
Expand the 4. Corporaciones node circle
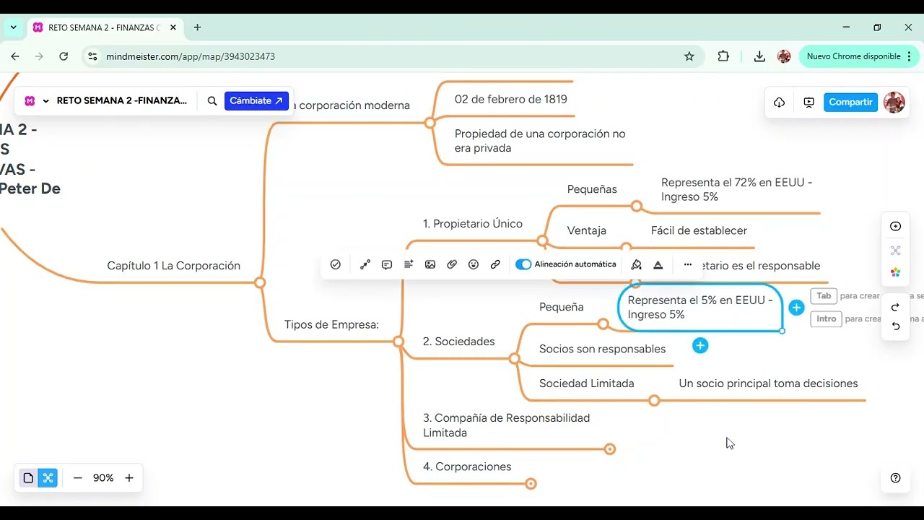pos(531,484)
